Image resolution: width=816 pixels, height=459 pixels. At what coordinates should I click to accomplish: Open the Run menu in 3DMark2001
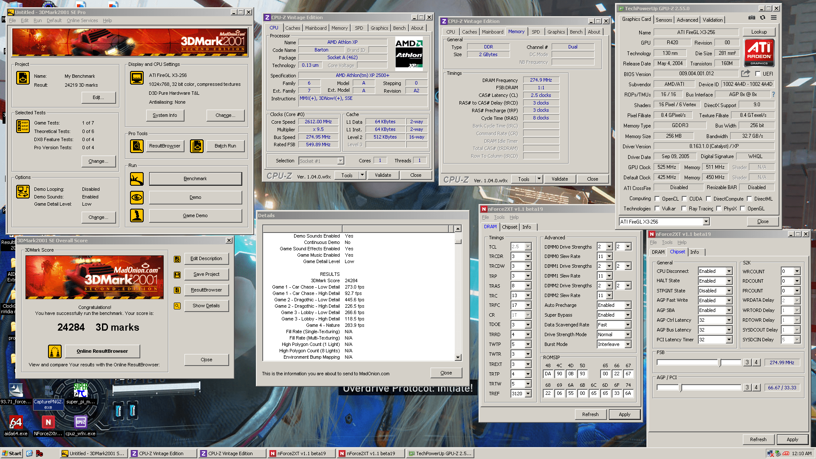(38, 20)
